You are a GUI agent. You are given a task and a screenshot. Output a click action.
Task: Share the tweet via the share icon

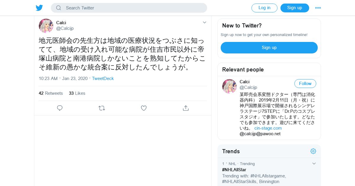pyautogui.click(x=186, y=108)
